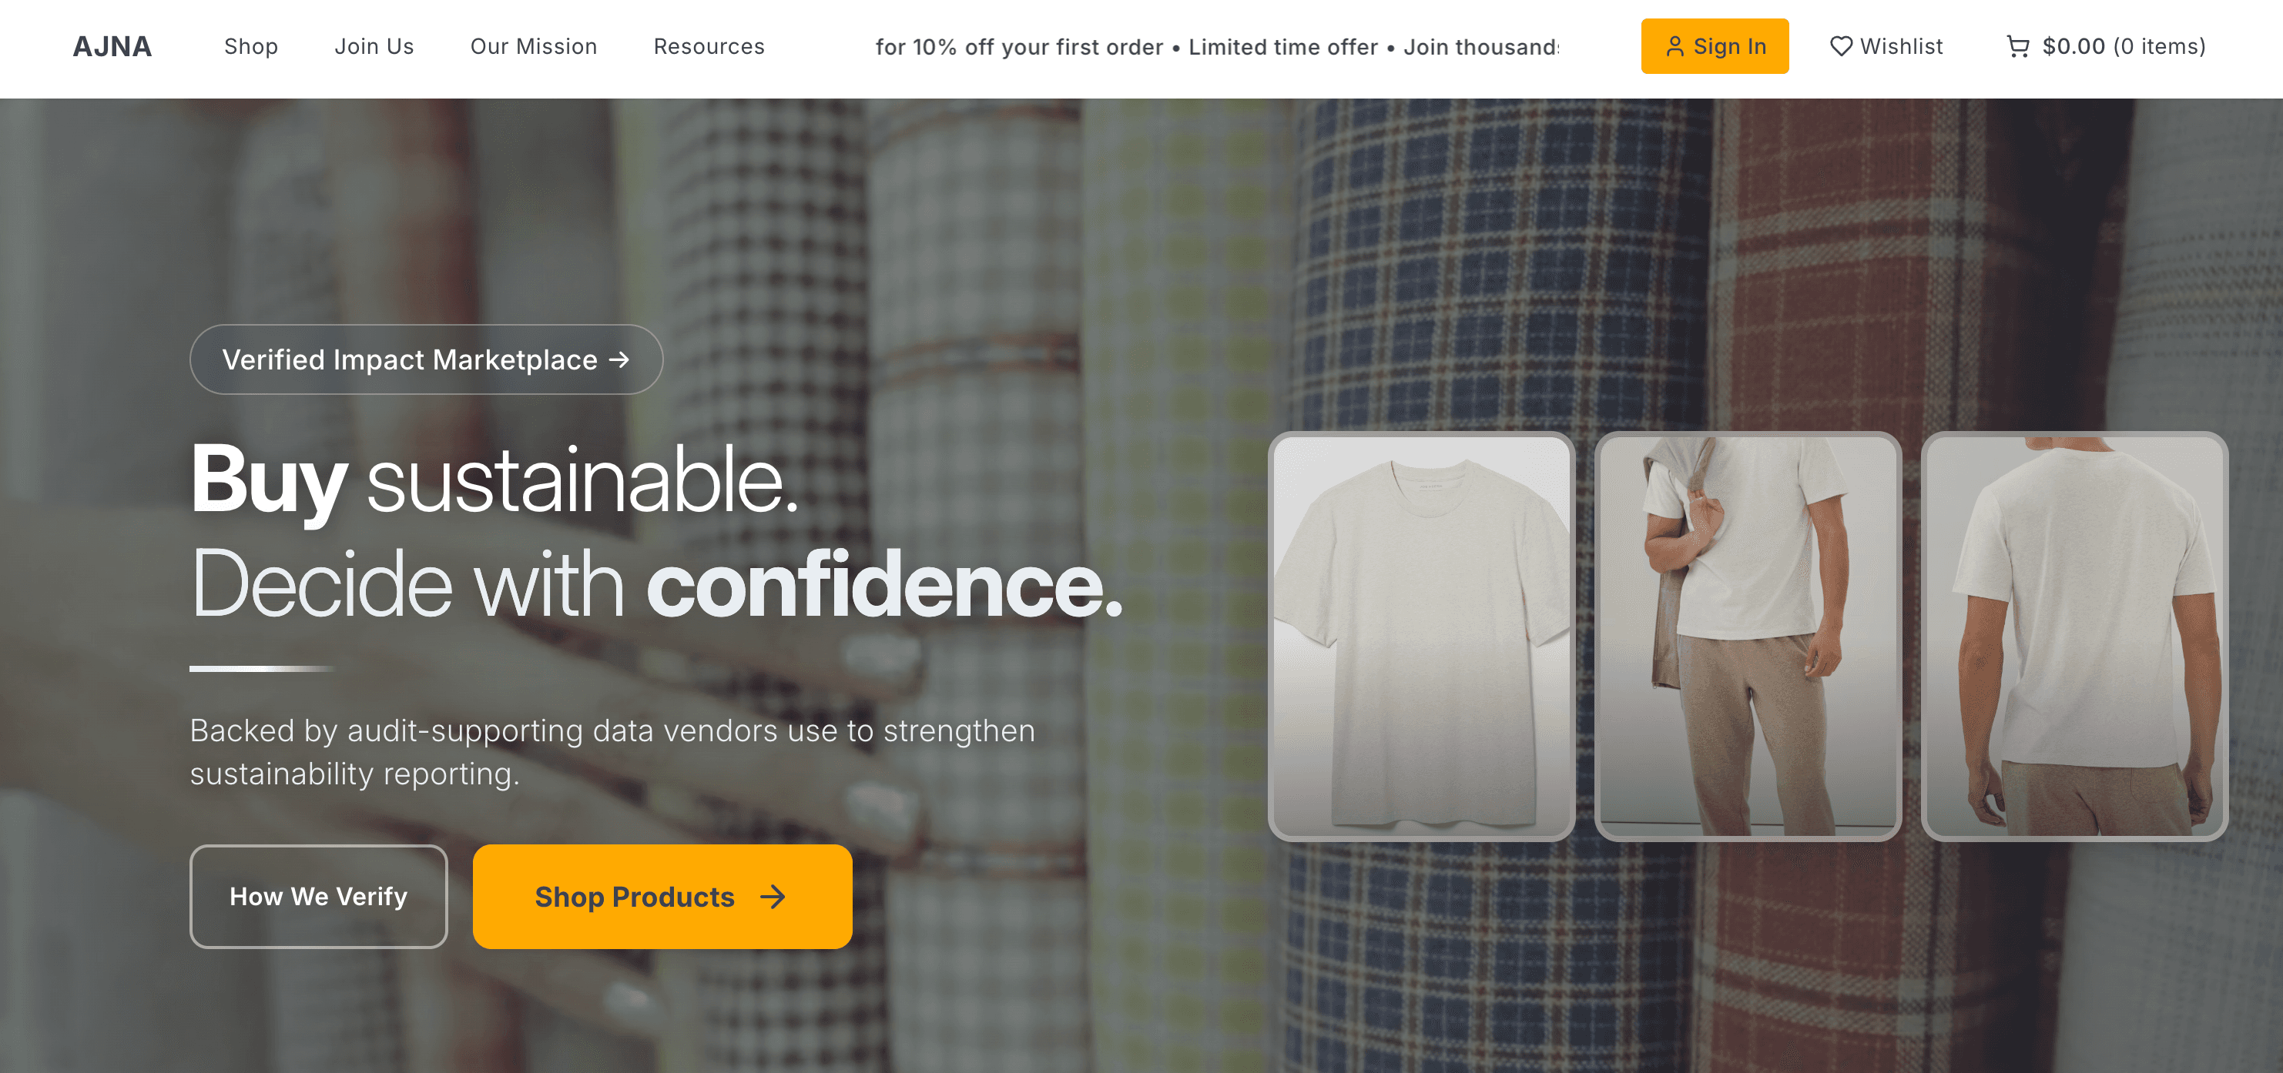
Task: Open the shopping cart icon
Action: coord(2017,46)
